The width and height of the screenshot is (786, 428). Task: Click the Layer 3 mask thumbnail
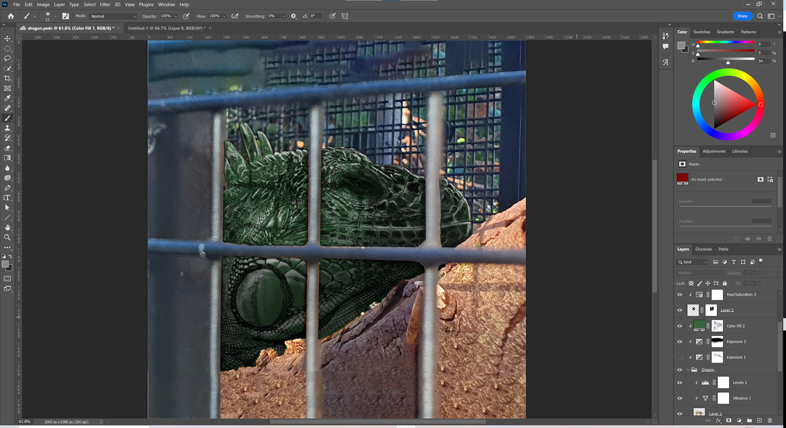coord(711,310)
